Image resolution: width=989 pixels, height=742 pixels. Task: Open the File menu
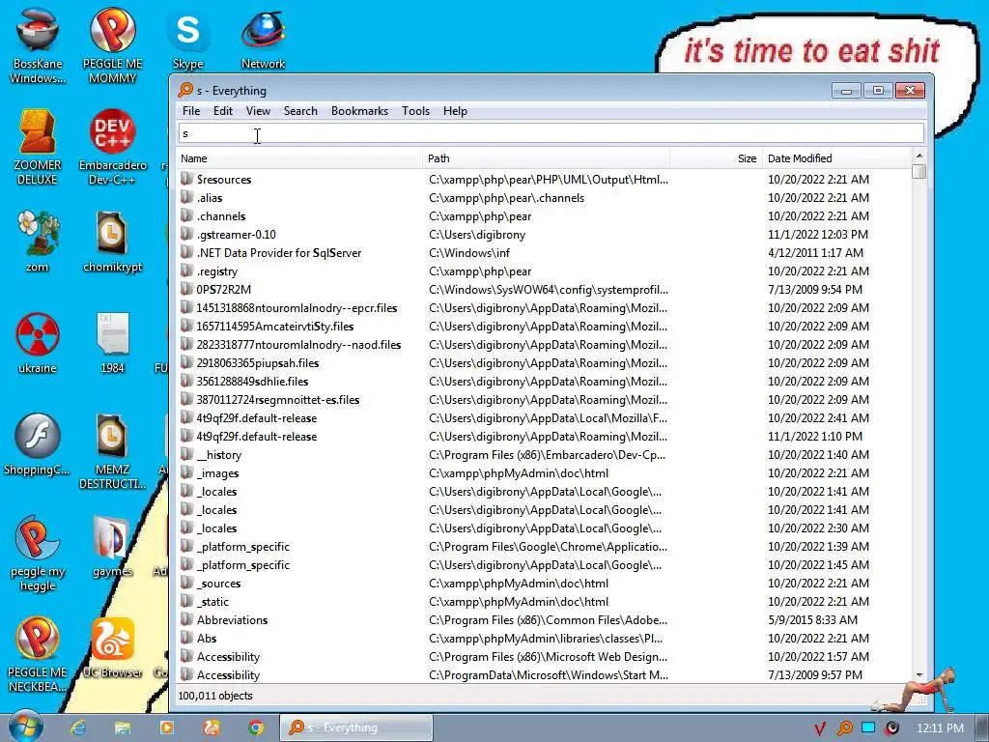(191, 111)
